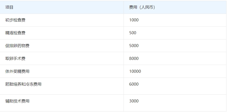Click the 费用（人民币）column header
This screenshot has height=112, width=227.
click(175, 7)
